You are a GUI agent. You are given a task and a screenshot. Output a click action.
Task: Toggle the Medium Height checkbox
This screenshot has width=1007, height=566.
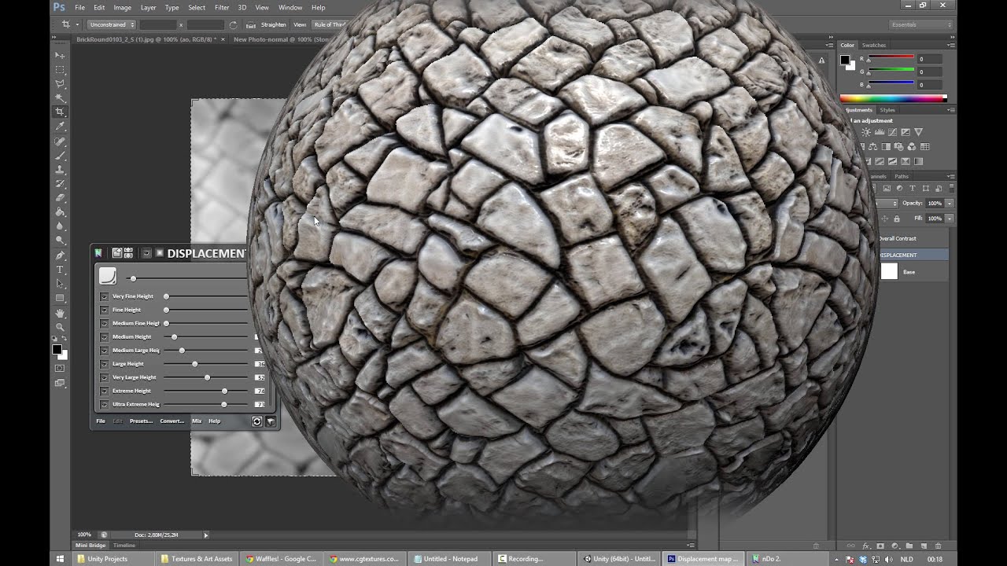tap(104, 336)
